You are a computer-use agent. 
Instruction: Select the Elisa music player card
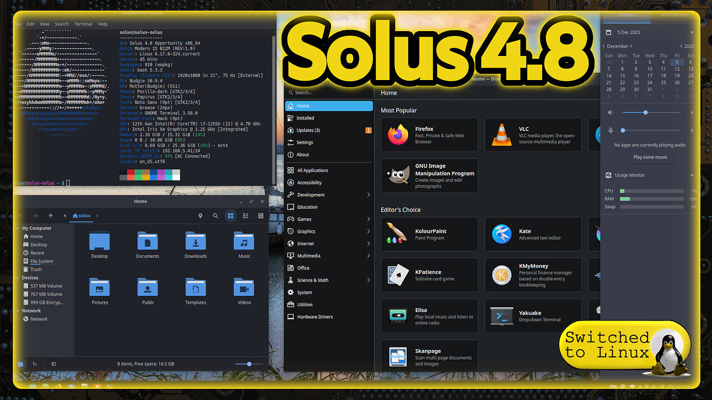[x=429, y=316]
